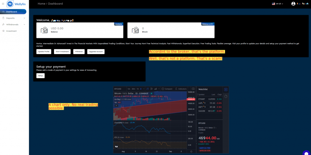
Task: Click the Symbol column header
Action: [201, 95]
